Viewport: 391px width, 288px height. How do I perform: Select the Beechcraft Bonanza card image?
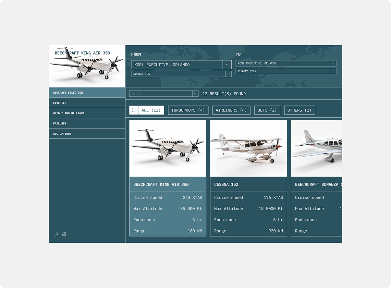coord(317,148)
